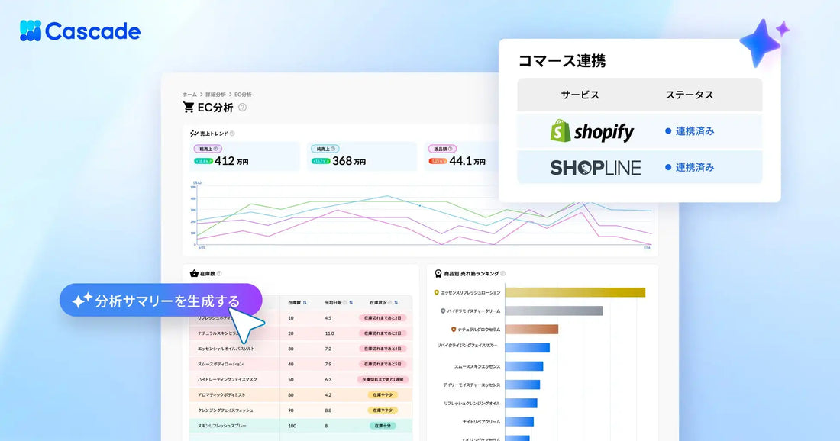
Task: Open help icon beside 在庫数 heading
Action: tap(219, 273)
